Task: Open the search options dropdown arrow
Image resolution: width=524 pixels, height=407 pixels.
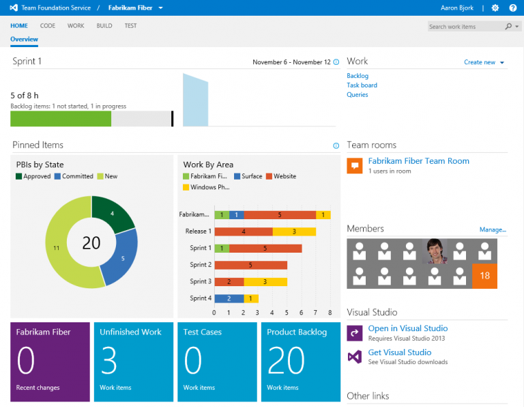Action: [516, 27]
